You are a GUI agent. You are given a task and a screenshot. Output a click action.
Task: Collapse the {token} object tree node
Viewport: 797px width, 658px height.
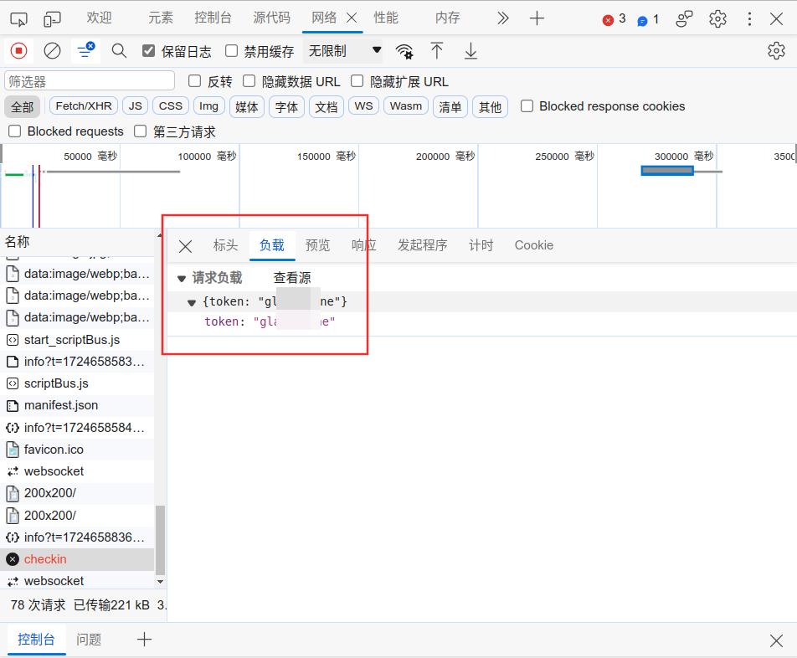[x=192, y=302]
